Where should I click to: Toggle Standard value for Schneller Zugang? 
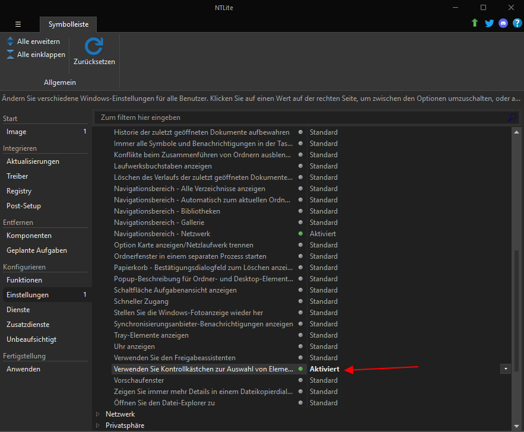click(x=323, y=301)
